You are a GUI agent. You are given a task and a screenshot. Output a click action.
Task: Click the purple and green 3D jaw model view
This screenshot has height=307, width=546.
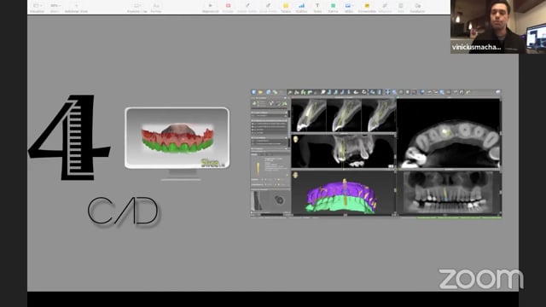coord(343,192)
